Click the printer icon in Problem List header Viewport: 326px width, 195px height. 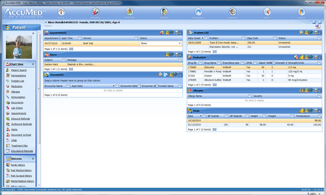[x=316, y=32]
